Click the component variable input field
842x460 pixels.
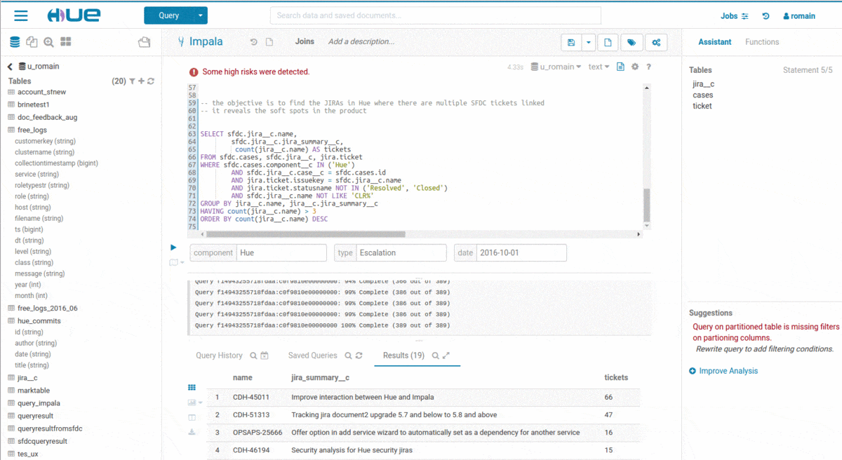tap(281, 252)
